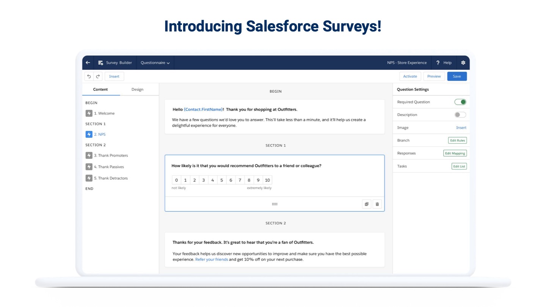The width and height of the screenshot is (546, 307).
Task: Save the survey
Action: tap(457, 76)
